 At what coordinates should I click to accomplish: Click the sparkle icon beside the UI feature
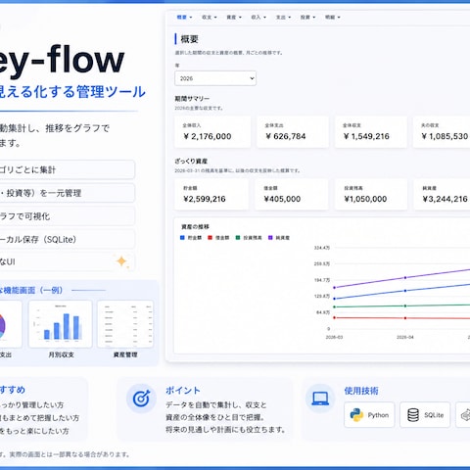tap(121, 261)
